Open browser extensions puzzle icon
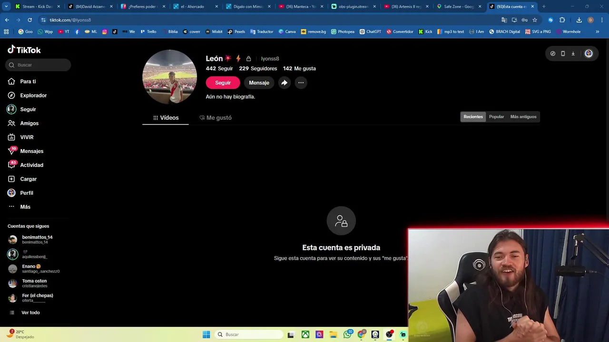The width and height of the screenshot is (609, 342). point(562,20)
